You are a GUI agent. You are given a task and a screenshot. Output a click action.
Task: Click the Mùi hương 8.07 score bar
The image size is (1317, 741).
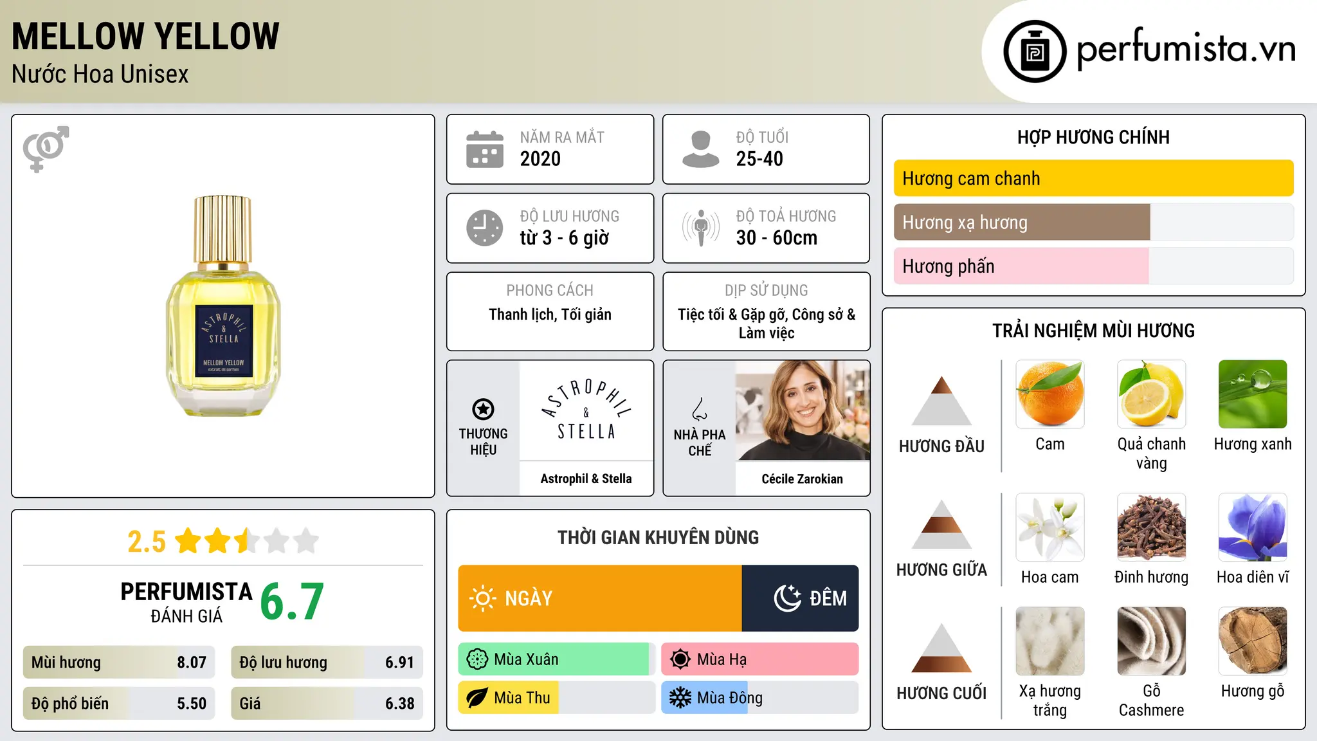(x=119, y=662)
